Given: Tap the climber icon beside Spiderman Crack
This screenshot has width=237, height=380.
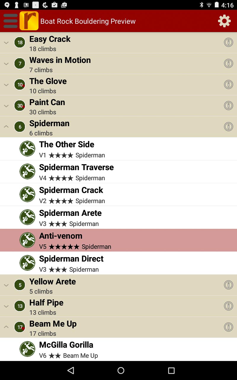Looking at the screenshot, I should (x=28, y=194).
